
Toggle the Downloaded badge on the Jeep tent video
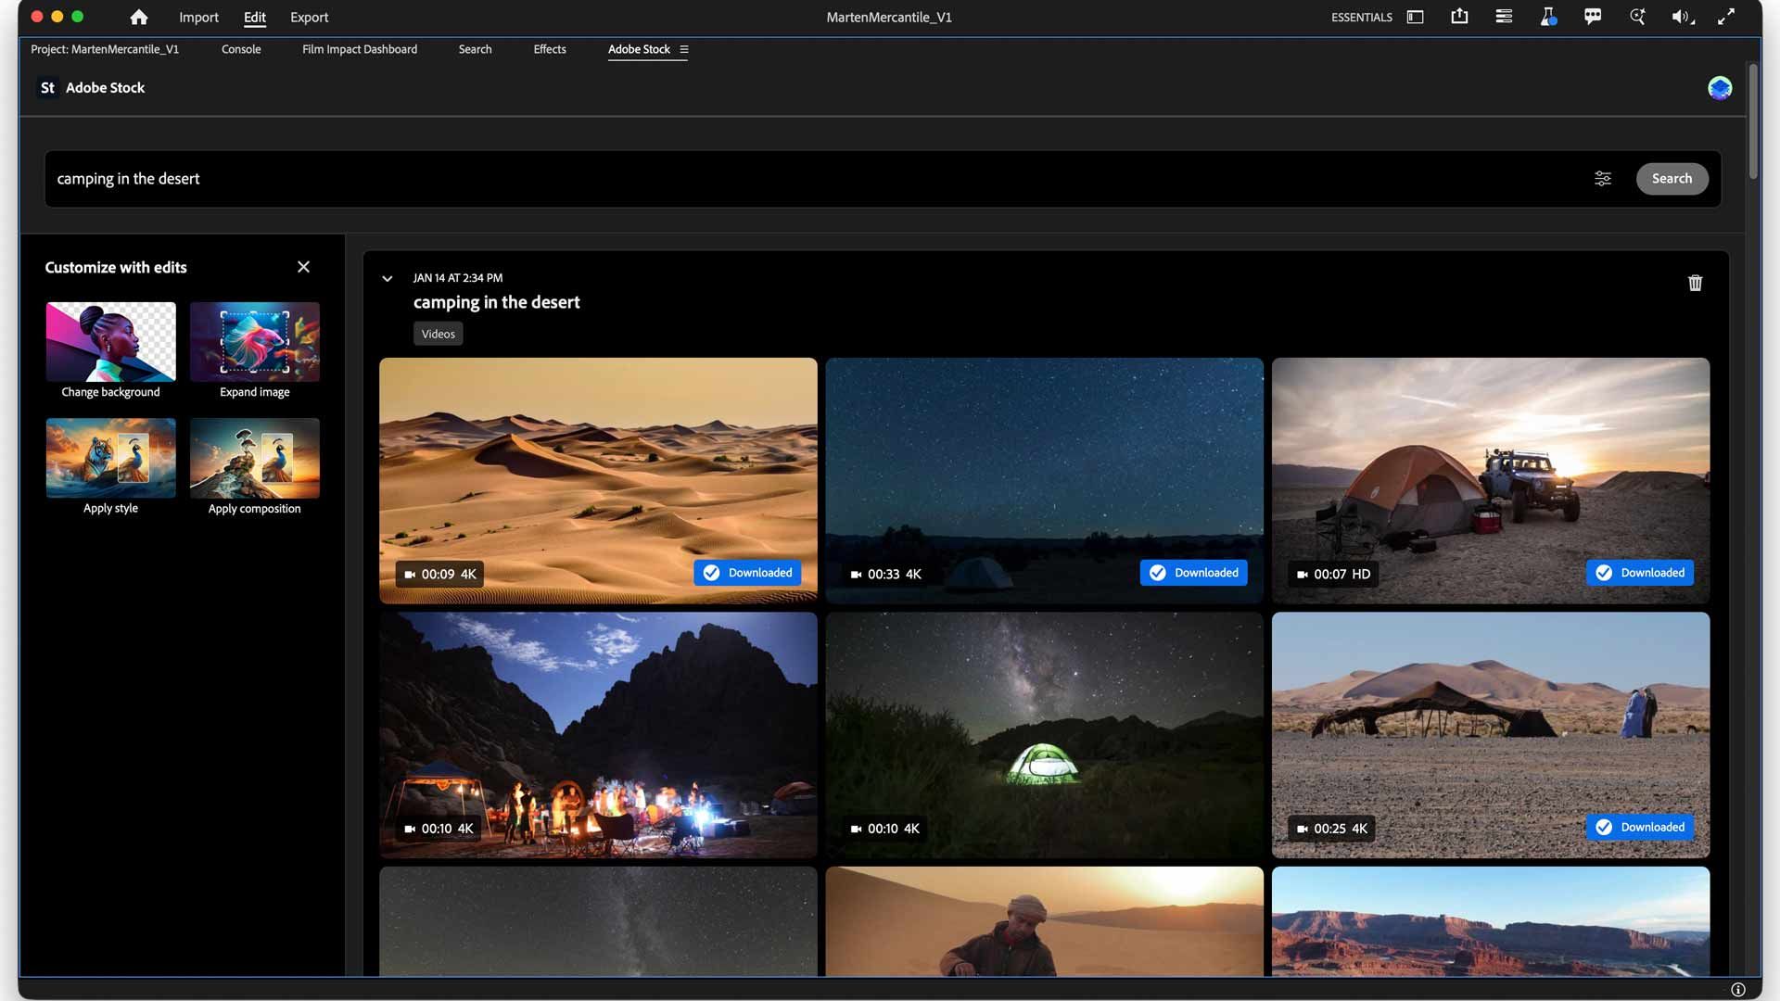1639,573
